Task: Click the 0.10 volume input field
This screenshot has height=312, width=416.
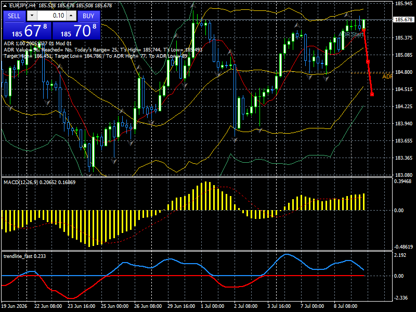Action: pyautogui.click(x=51, y=16)
